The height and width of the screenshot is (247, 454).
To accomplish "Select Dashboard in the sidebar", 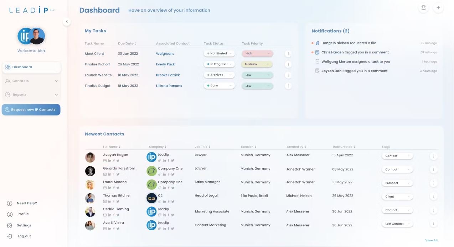I will pos(31,67).
